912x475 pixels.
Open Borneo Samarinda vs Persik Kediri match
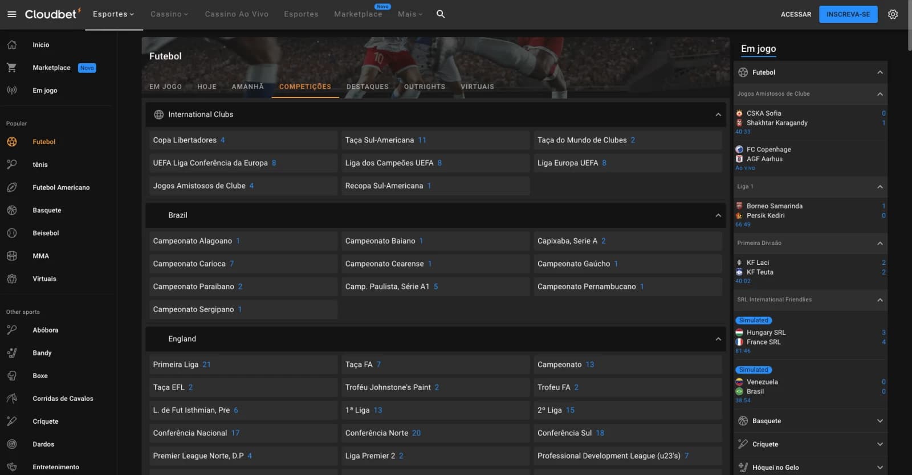pos(811,215)
